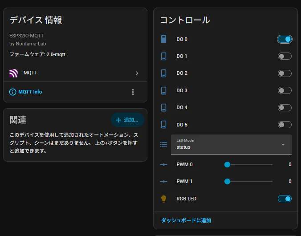Screen dimensions: 301x236
Task: Enable the DO 2 switch
Action: tap(285, 73)
